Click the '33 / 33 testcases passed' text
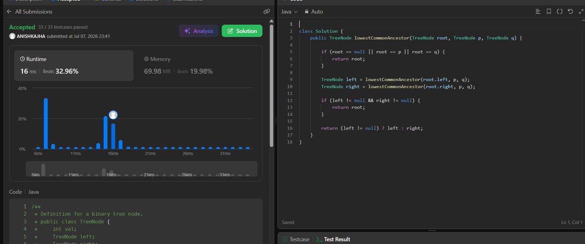Screen dimensions: 585x244 click(63, 28)
